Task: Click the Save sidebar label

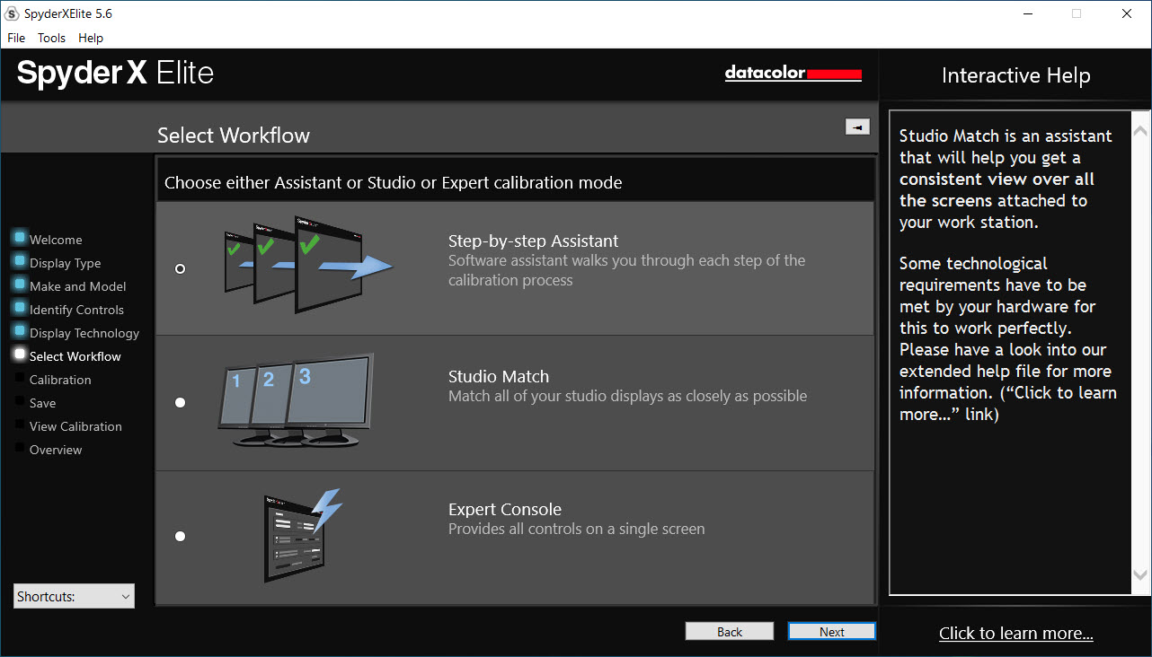Action: click(x=42, y=403)
